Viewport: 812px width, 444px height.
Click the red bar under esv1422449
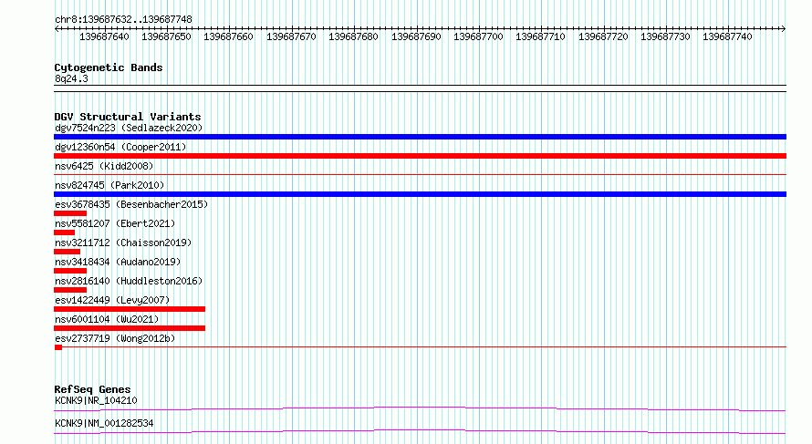(x=130, y=309)
